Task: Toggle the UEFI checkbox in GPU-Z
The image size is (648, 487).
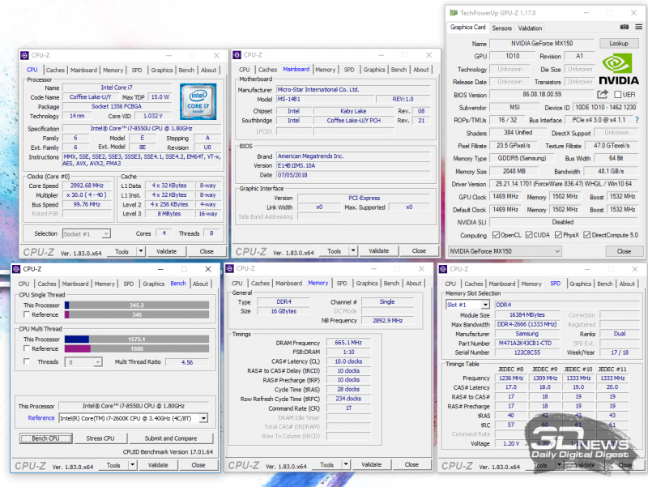Action: click(x=618, y=95)
